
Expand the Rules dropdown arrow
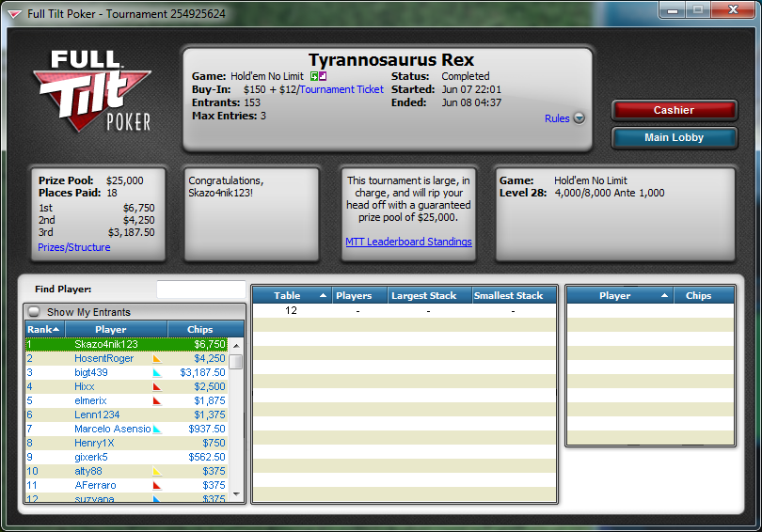click(579, 118)
